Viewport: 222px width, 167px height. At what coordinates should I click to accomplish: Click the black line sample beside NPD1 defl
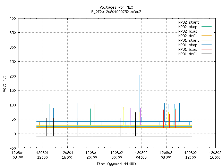point(206,54)
